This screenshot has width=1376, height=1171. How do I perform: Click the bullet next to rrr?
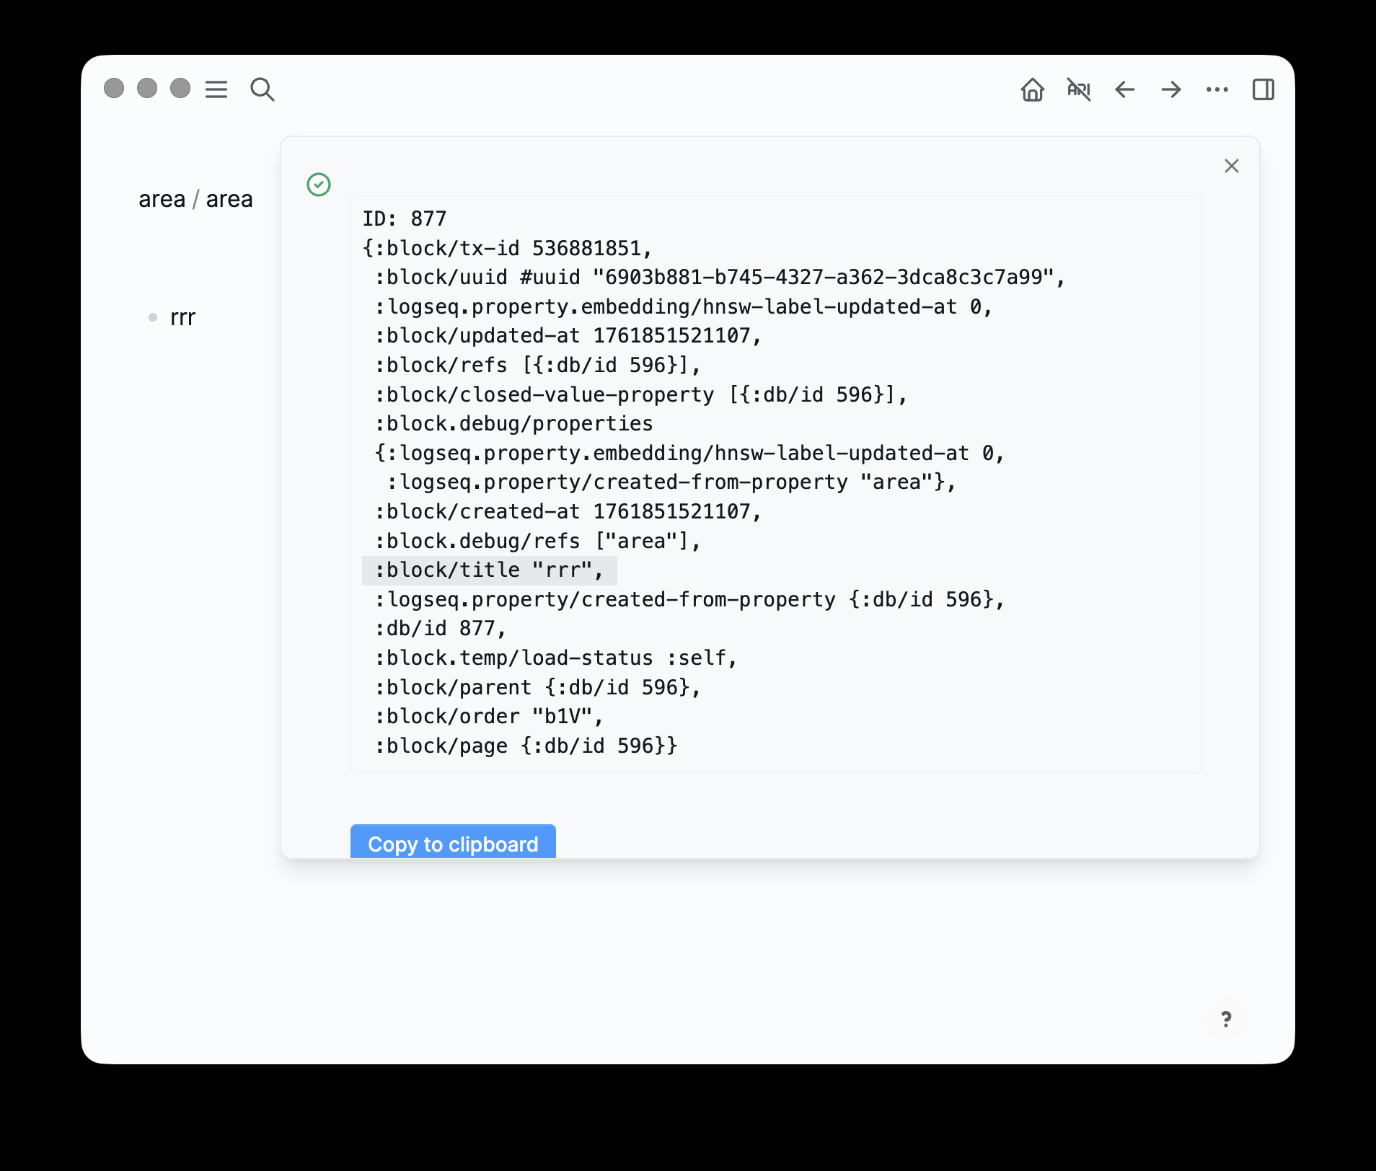153,317
